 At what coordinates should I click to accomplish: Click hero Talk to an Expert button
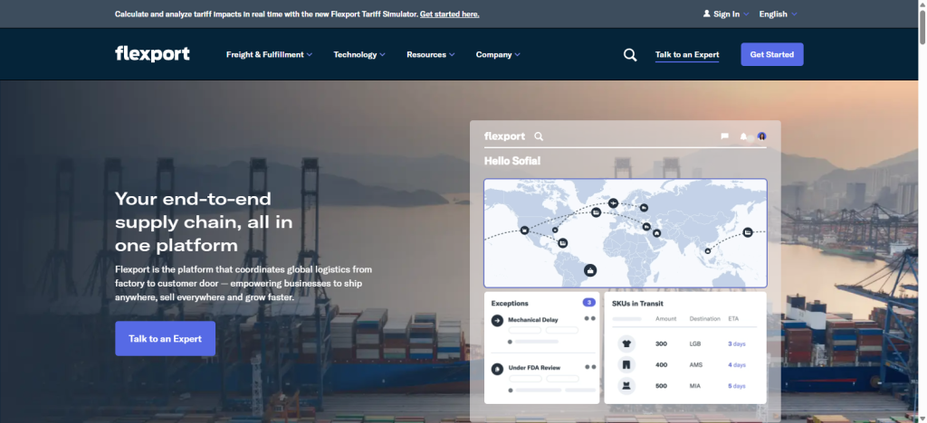[x=165, y=339]
